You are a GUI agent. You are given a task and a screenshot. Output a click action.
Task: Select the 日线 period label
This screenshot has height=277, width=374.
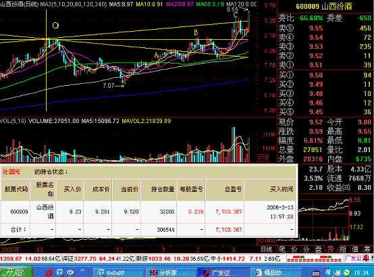[x=267, y=249]
